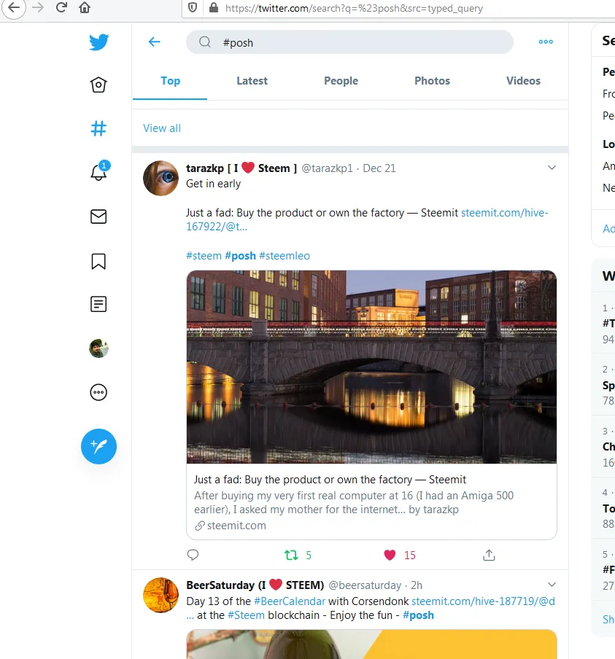Open Home from the sidebar
615x659 pixels.
[98, 85]
